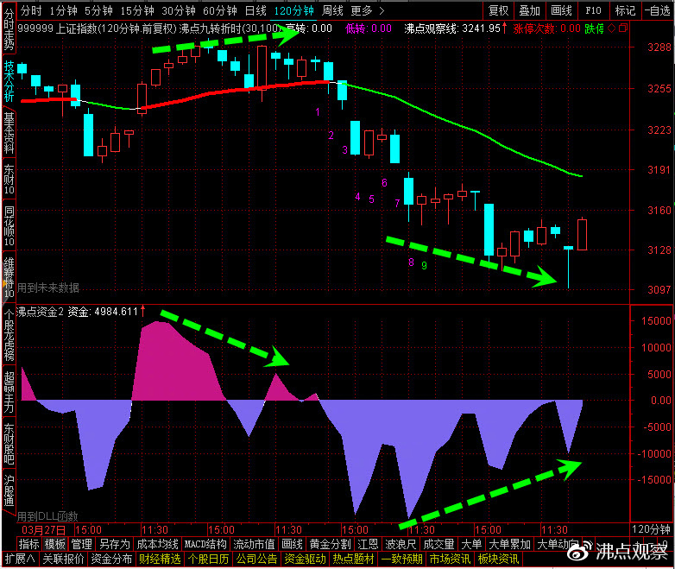The height and width of the screenshot is (569, 675).
Task: Open the 热点题材 tab
Action: pyautogui.click(x=353, y=560)
